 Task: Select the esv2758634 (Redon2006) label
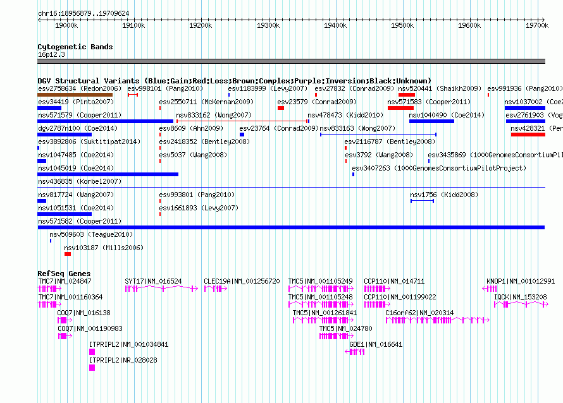point(80,88)
